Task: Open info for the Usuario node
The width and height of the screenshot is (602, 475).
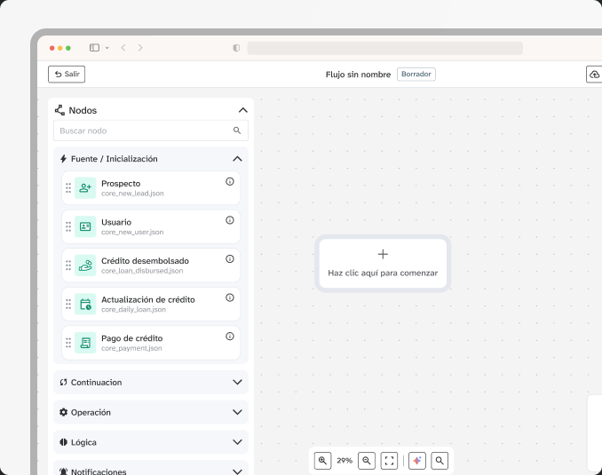Action: coord(230,220)
